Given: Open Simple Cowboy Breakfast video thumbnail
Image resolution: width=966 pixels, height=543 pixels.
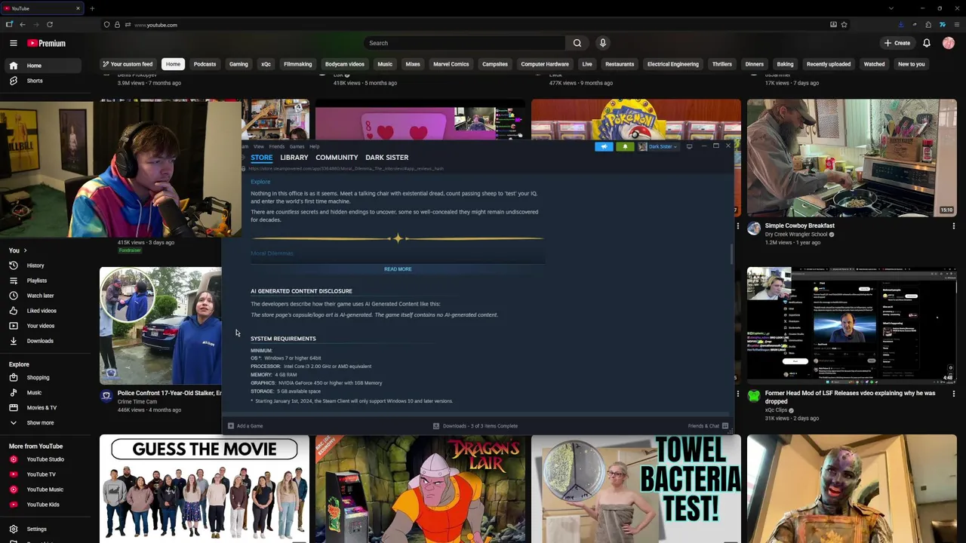Looking at the screenshot, I should 851,158.
